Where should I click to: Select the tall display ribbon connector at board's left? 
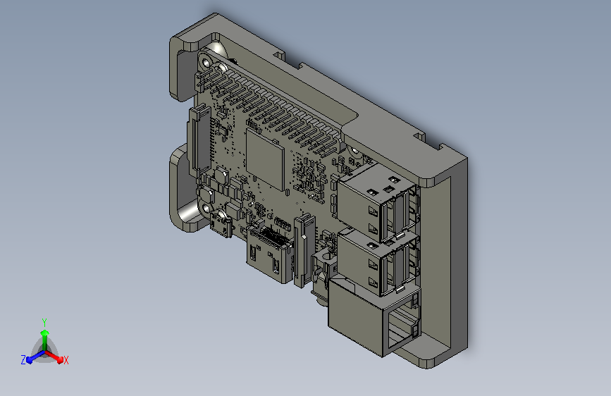199,140
